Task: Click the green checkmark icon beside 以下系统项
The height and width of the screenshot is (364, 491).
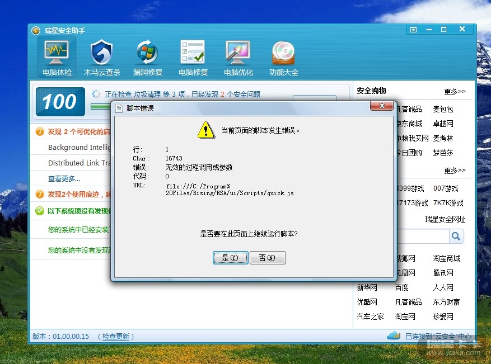Action: click(x=40, y=211)
